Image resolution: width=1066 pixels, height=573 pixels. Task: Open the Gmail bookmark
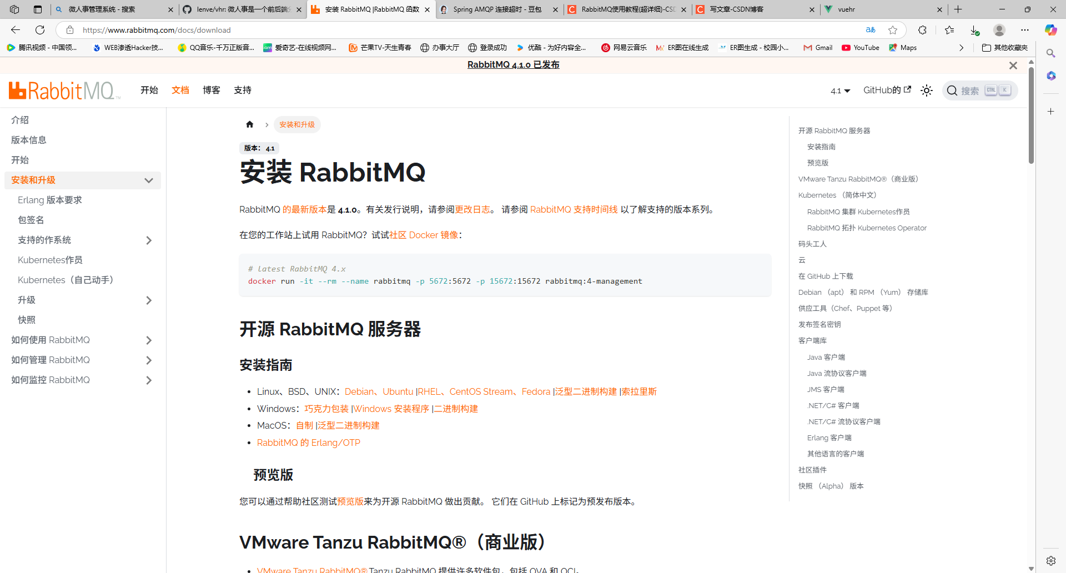[818, 48]
